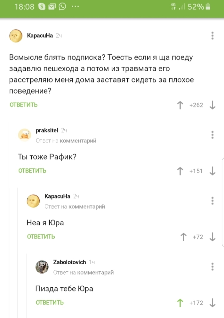This screenshot has width=224, height=318.
Task: Open options menu for КарасиНа's top comment
Action: click(212, 36)
